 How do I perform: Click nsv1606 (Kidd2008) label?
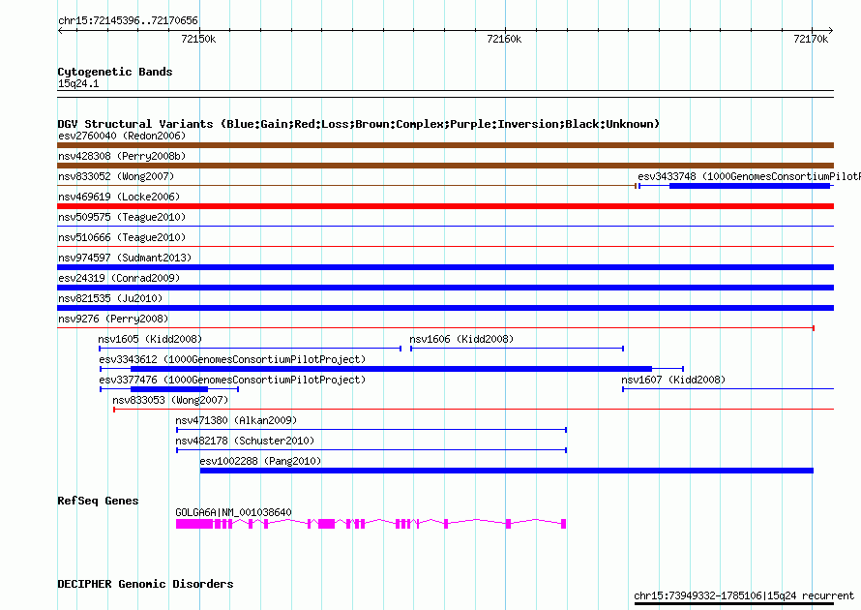coord(461,339)
